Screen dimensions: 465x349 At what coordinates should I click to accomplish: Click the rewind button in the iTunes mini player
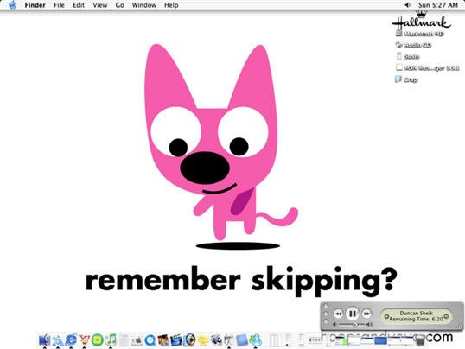click(x=338, y=314)
